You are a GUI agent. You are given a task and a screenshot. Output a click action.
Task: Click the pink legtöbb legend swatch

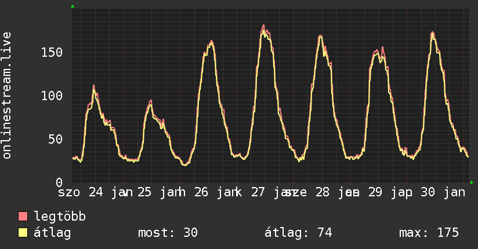click(x=23, y=216)
